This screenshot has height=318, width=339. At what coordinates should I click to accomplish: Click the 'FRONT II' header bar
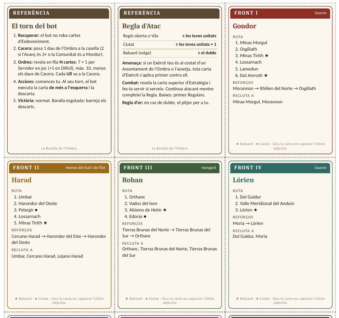59,168
